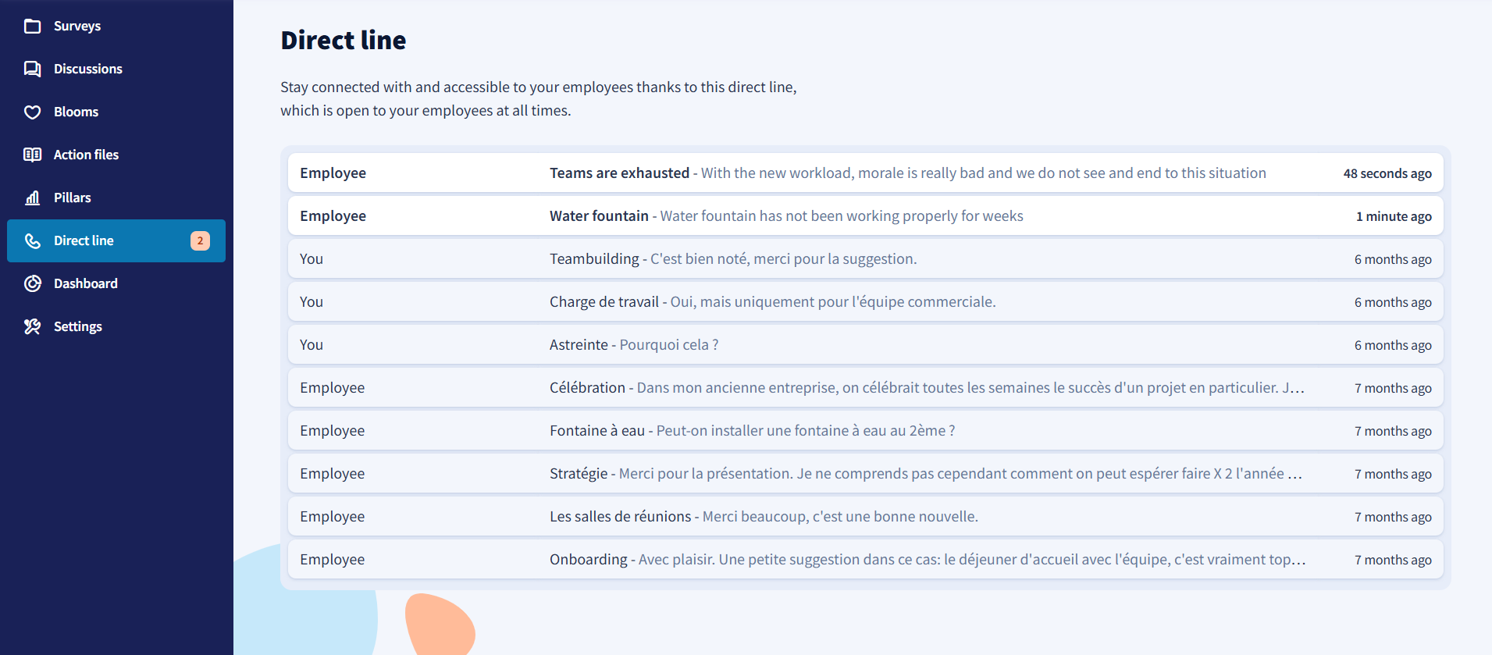Open the Blooms page
The height and width of the screenshot is (655, 1492).
(116, 112)
